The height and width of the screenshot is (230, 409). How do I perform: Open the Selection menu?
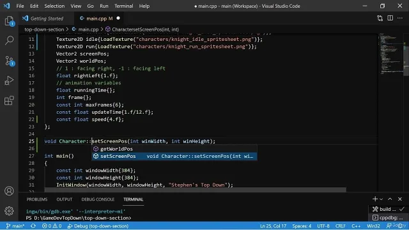click(x=54, y=6)
